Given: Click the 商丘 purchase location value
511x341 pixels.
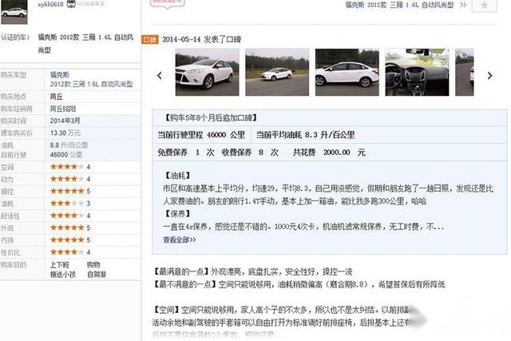Looking at the screenshot, I should [x=57, y=97].
